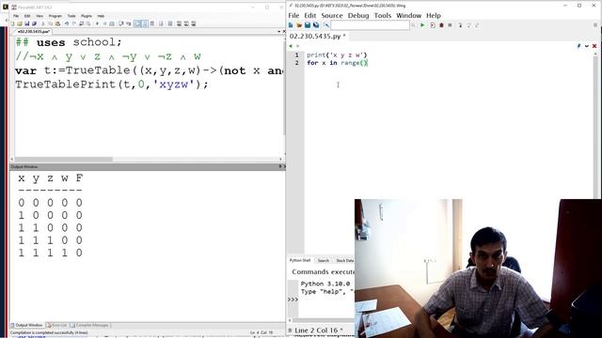This screenshot has width=602, height=338.
Task: Click Save All icon in PascalABC toolbar
Action: click(34, 23)
